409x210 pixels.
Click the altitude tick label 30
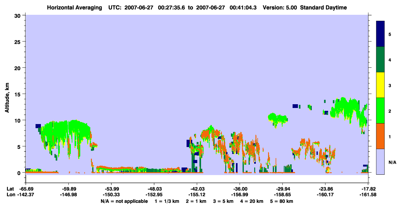[18, 16]
